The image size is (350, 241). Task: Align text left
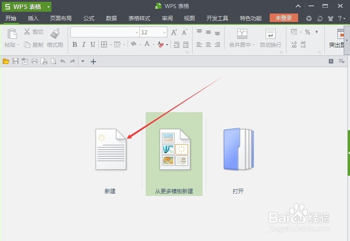199,45
